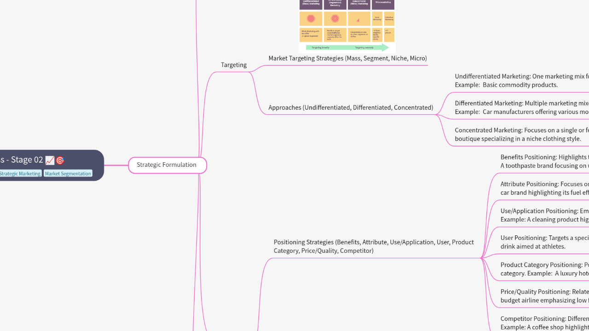Click the Product Category Positioning node
This screenshot has width=589, height=331.
tap(545, 269)
